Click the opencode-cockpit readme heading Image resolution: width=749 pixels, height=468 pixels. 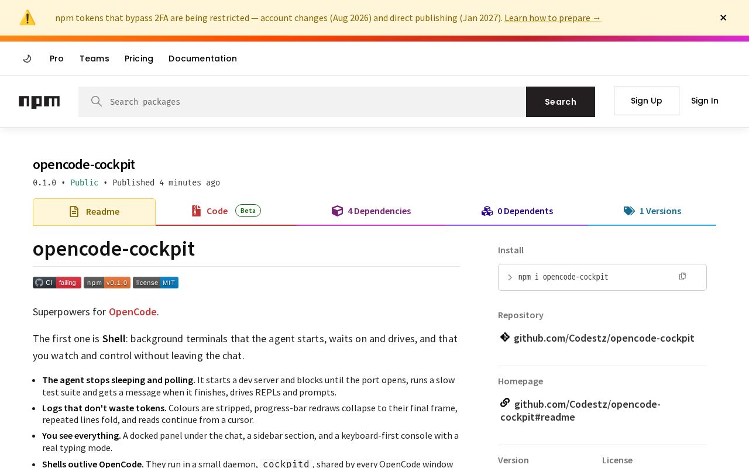pyautogui.click(x=114, y=249)
